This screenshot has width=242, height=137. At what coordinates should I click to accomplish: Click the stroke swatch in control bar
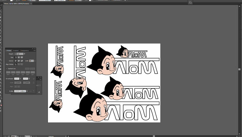coord(17,1)
